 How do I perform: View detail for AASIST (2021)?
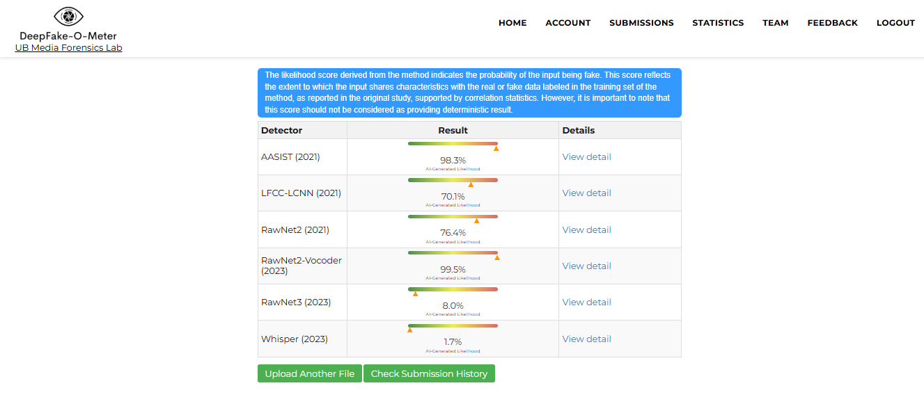tap(586, 157)
